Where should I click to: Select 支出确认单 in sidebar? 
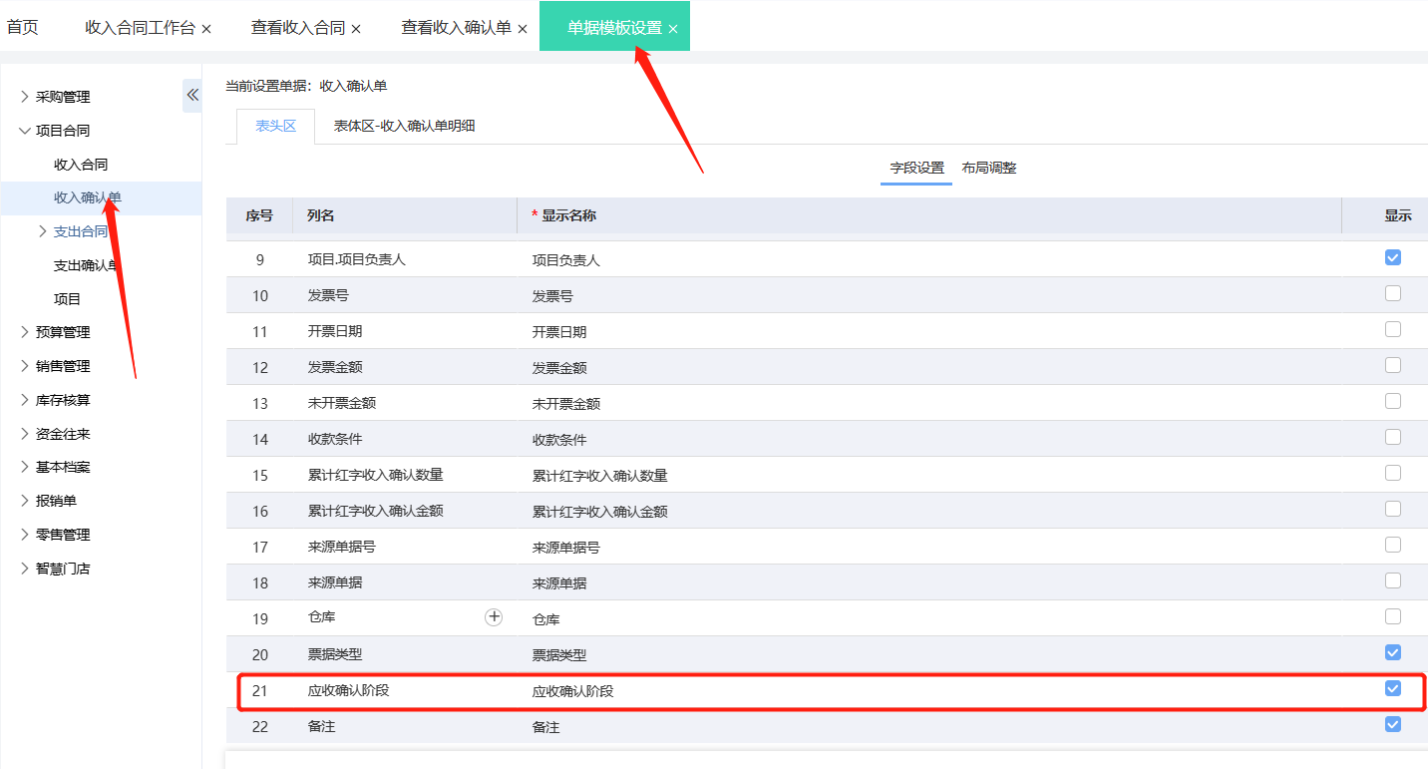click(x=87, y=265)
